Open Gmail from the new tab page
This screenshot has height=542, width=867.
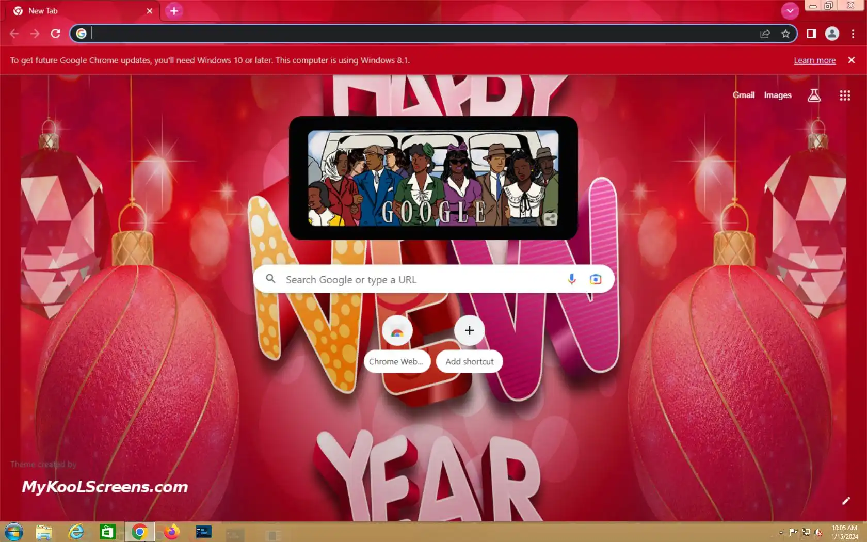[x=744, y=95]
